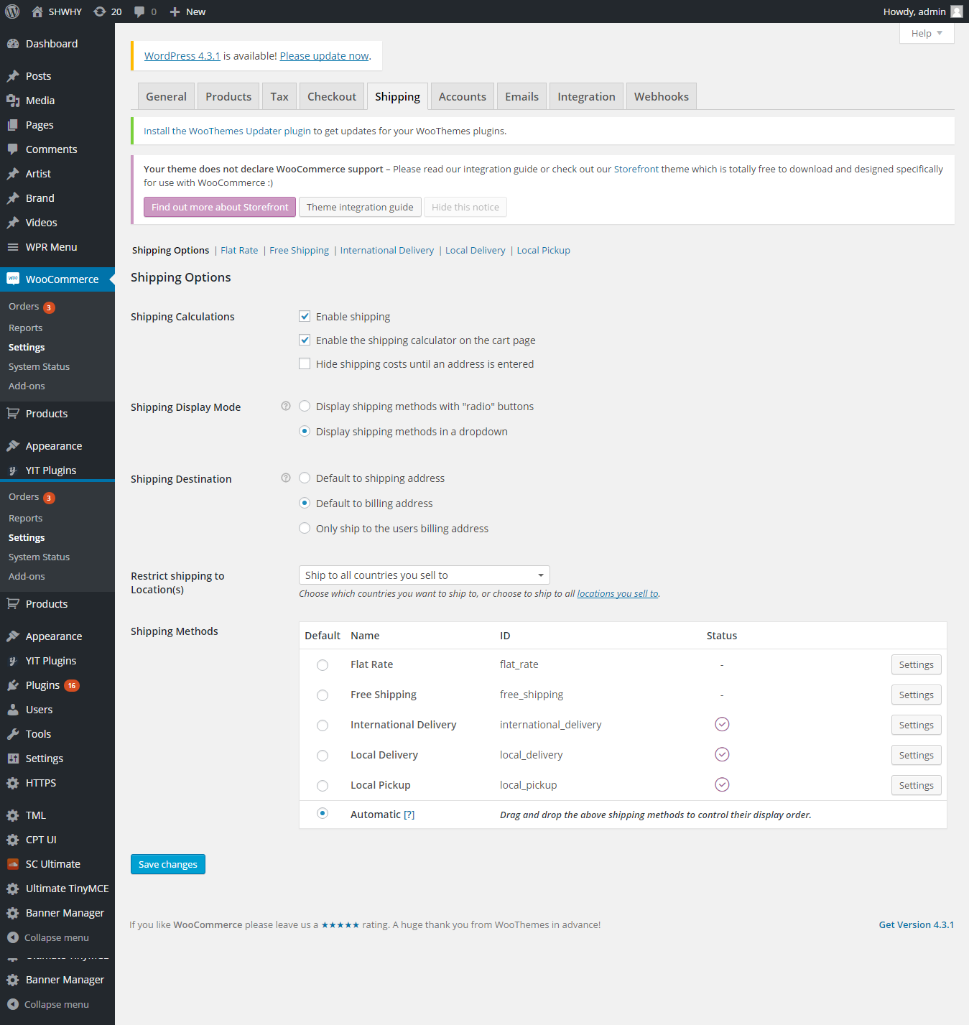The width and height of the screenshot is (969, 1025).
Task: Open the updates icon showing 20
Action: pyautogui.click(x=100, y=11)
